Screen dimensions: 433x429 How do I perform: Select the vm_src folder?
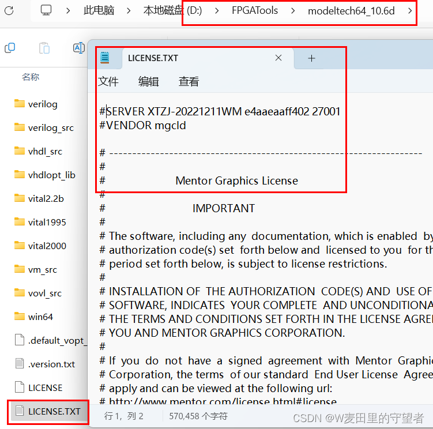click(x=43, y=269)
